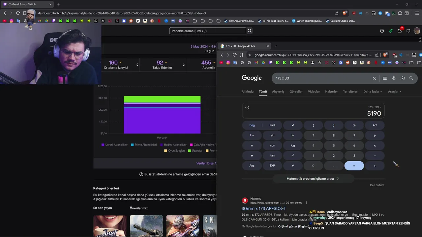Open the Videolar search tab

[x=314, y=92]
